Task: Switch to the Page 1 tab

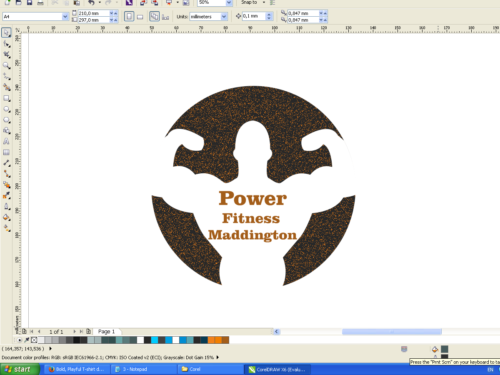Action: pyautogui.click(x=107, y=331)
